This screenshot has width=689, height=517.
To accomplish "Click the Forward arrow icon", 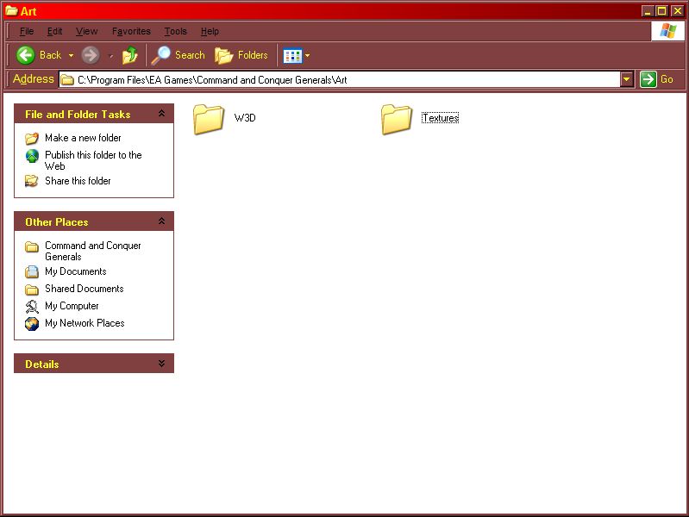I will tap(91, 55).
